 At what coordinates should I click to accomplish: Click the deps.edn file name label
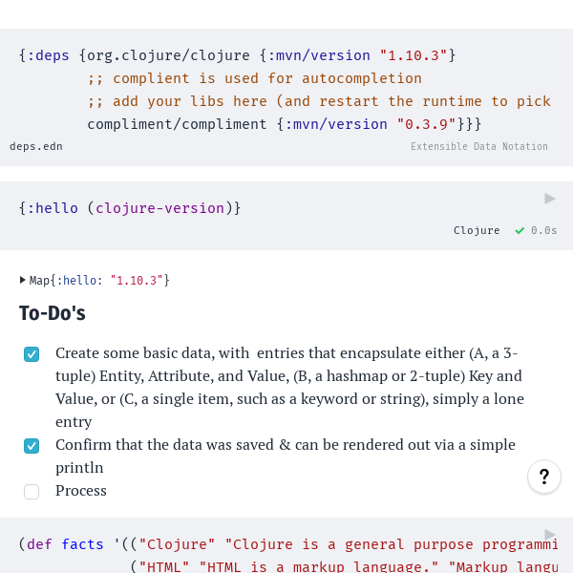(36, 146)
